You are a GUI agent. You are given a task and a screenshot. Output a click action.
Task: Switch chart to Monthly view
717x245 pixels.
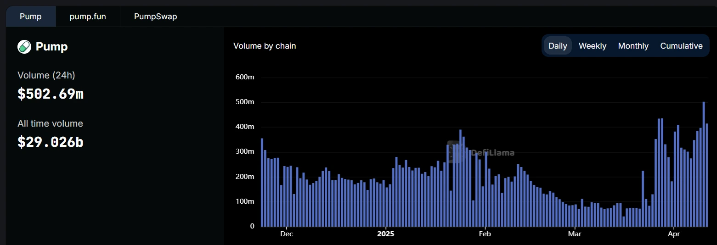click(x=633, y=46)
